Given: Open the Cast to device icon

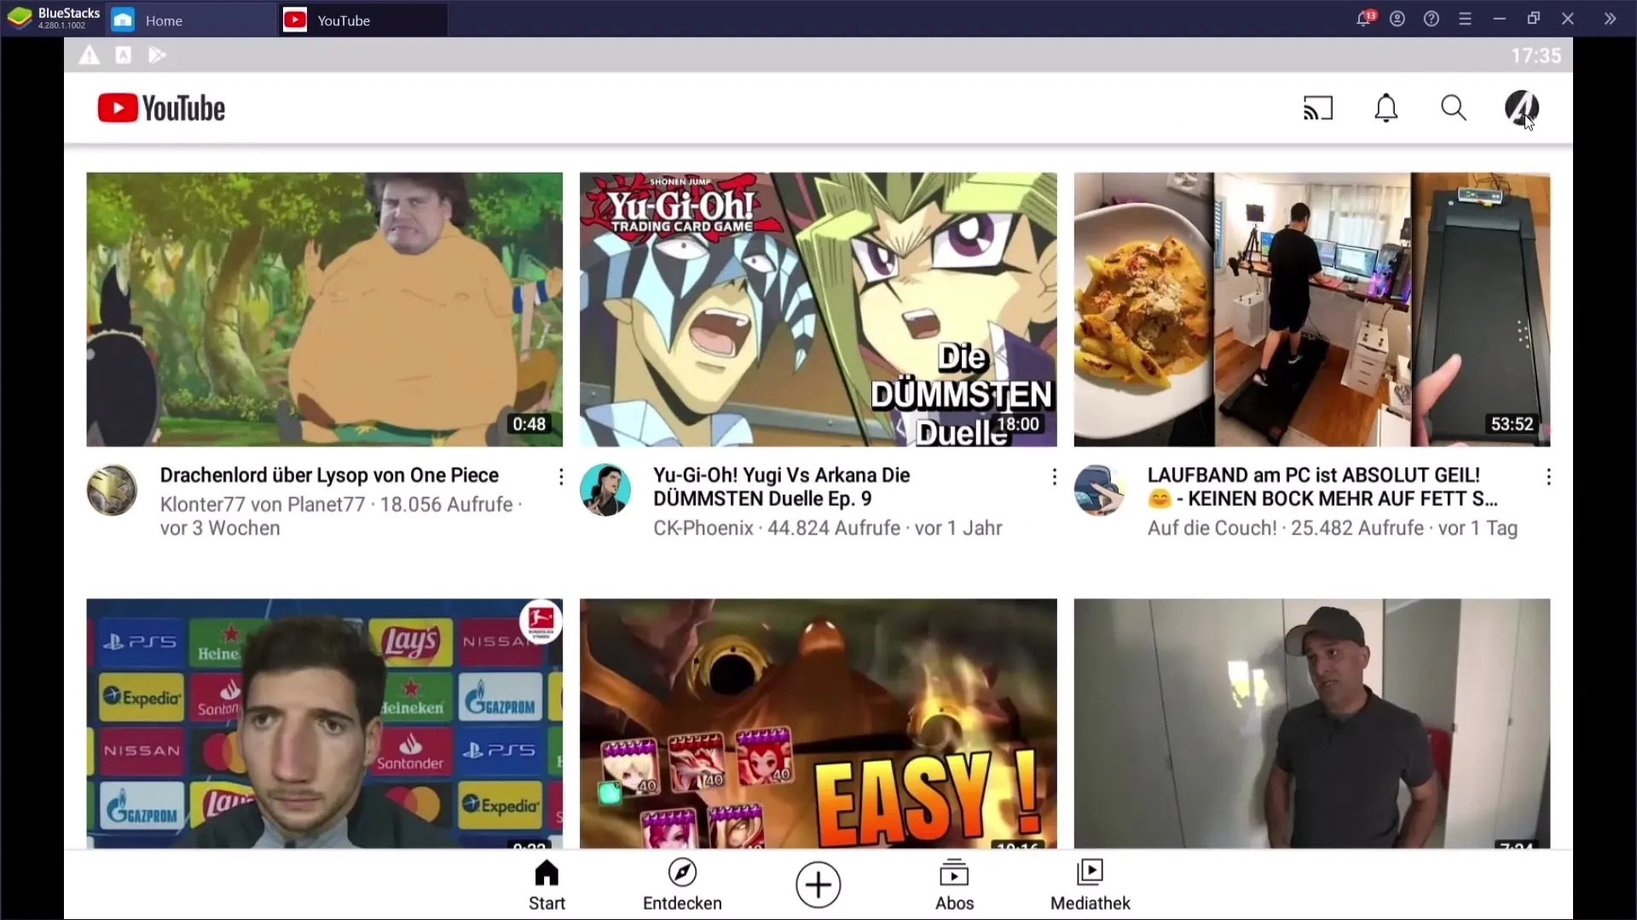Looking at the screenshot, I should 1317,108.
